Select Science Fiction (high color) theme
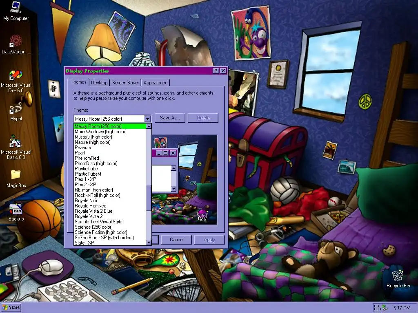 coord(110,232)
